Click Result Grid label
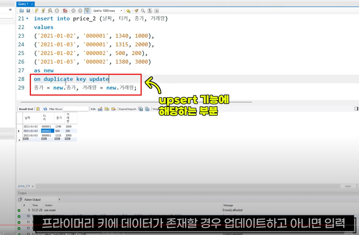This screenshot has height=235, width=359. click(x=26, y=109)
